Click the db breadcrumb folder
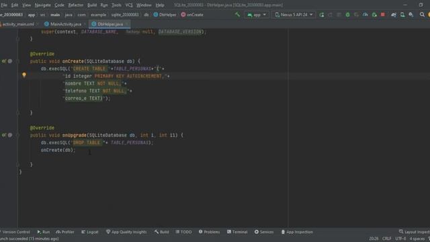430x242 pixels. (x=146, y=15)
